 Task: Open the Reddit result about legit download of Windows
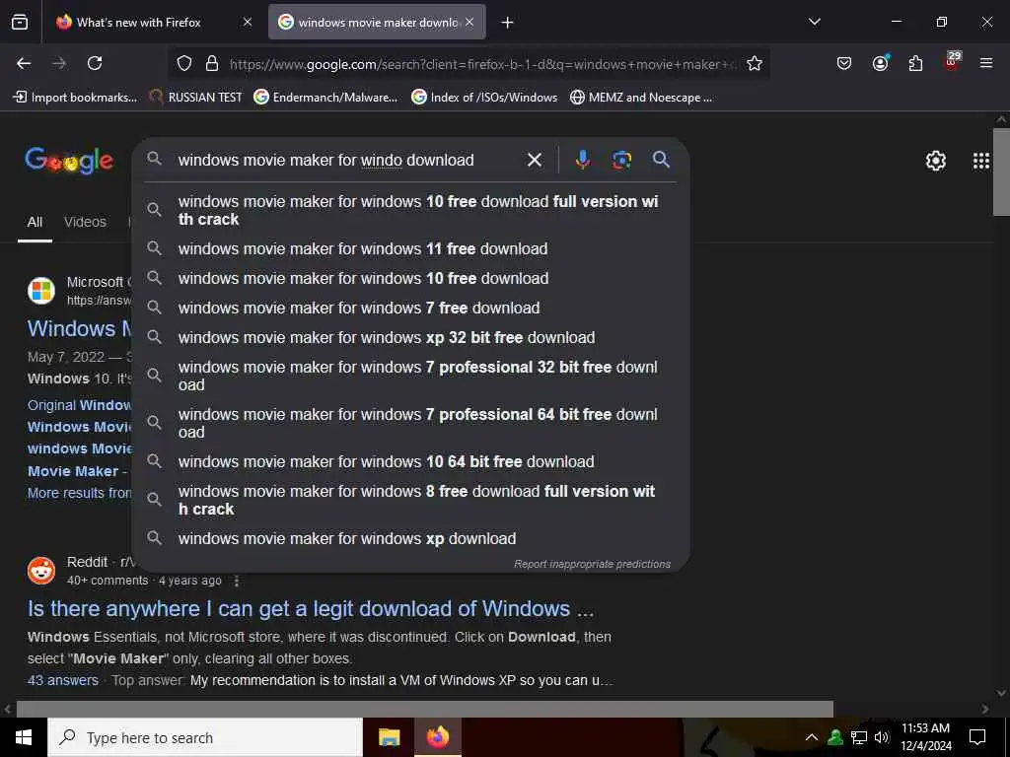point(311,608)
